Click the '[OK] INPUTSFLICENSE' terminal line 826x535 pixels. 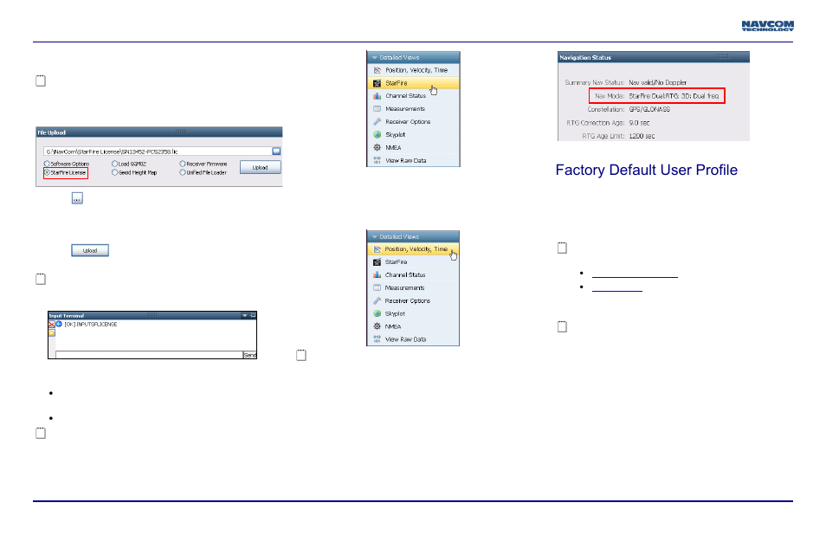[91, 325]
